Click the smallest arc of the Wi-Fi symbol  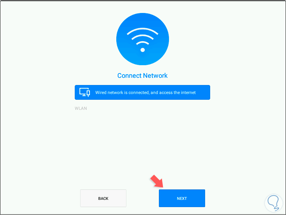pyautogui.click(x=142, y=43)
